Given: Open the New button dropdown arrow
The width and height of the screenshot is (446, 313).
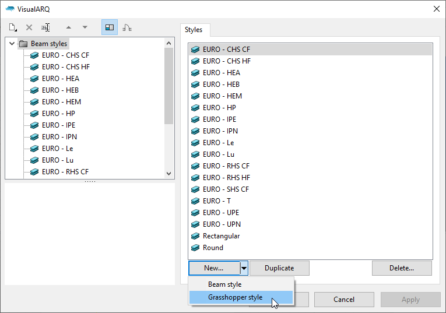Looking at the screenshot, I should (x=244, y=268).
